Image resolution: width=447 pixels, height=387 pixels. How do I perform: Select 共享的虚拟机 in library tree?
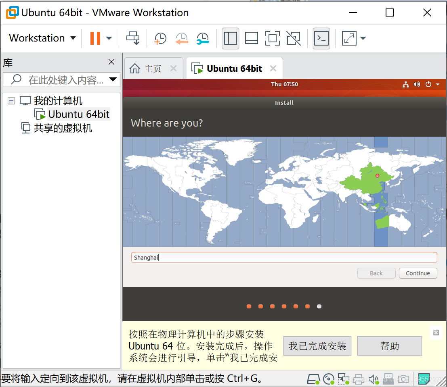coord(63,128)
